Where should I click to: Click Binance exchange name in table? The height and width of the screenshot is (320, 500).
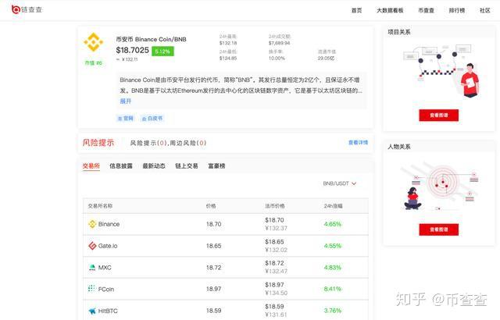pyautogui.click(x=109, y=224)
